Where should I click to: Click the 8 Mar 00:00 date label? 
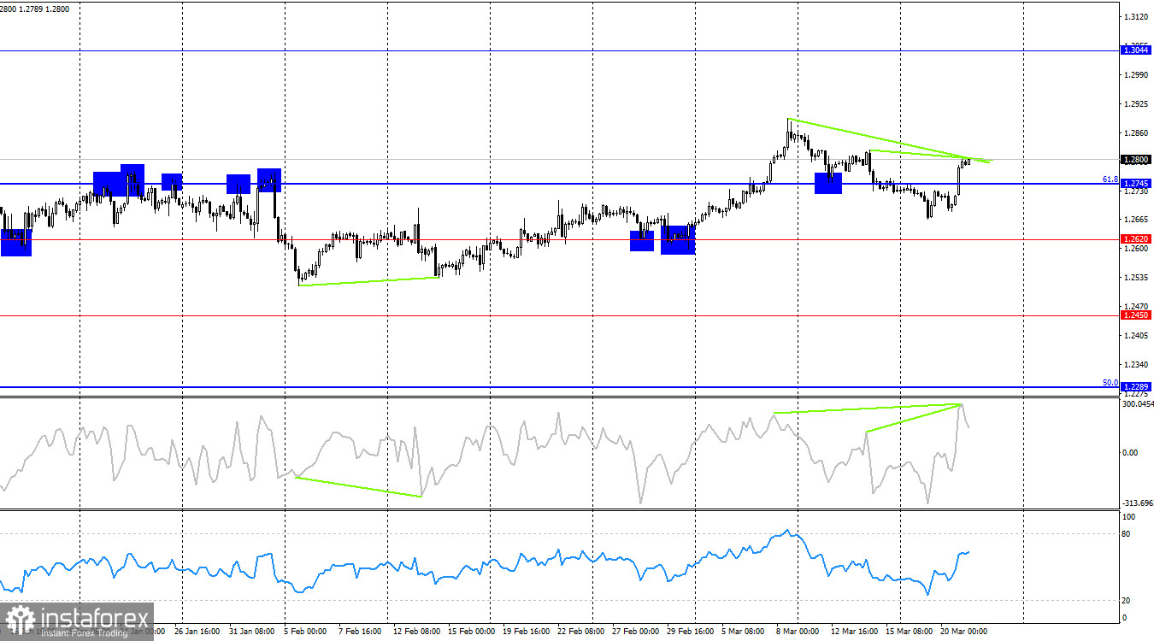pyautogui.click(x=799, y=632)
